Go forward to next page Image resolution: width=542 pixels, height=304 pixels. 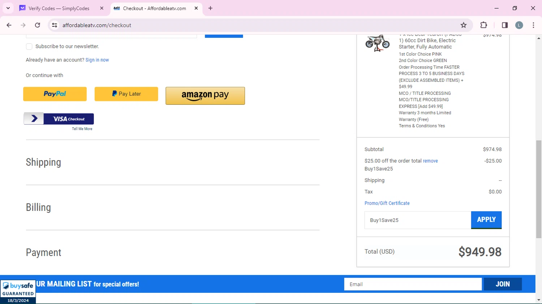23,25
